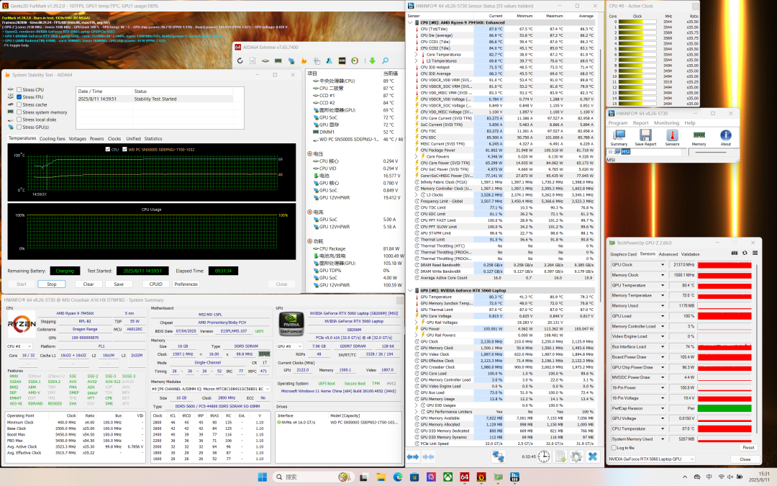Open the Memory Clock sensor dropdown in GPU-Z

[663, 275]
